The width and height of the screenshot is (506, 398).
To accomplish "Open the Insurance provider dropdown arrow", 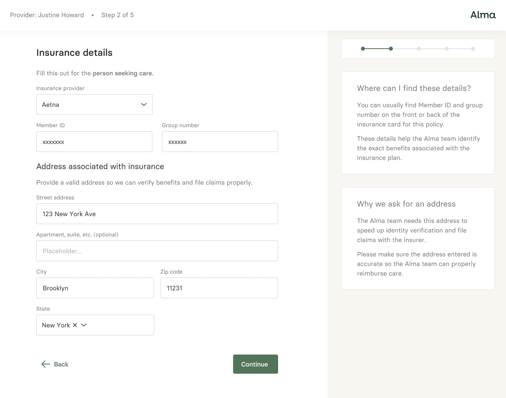I will coord(144,104).
